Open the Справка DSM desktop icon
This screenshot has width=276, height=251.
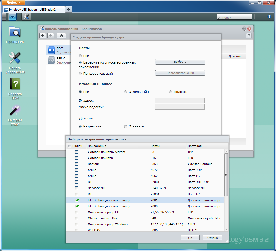(x=15, y=89)
